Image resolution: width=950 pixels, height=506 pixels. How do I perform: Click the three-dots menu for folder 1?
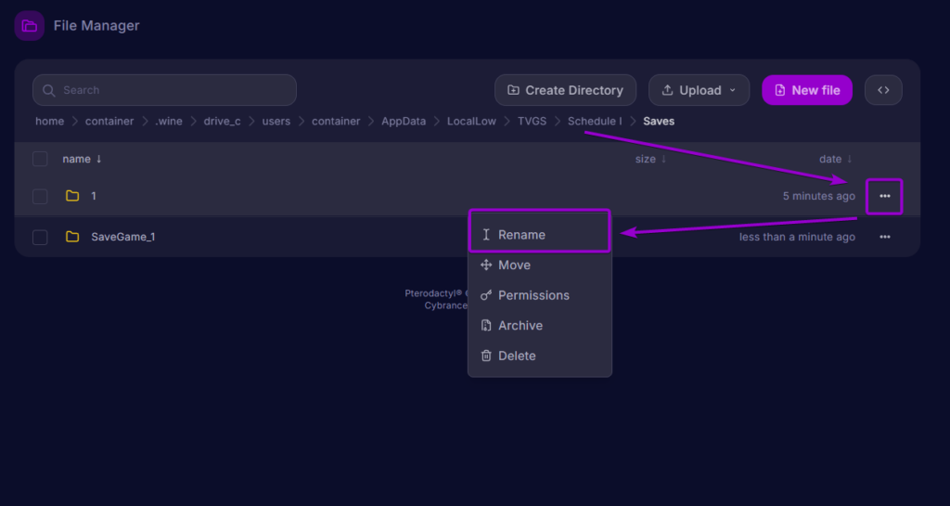click(x=884, y=196)
